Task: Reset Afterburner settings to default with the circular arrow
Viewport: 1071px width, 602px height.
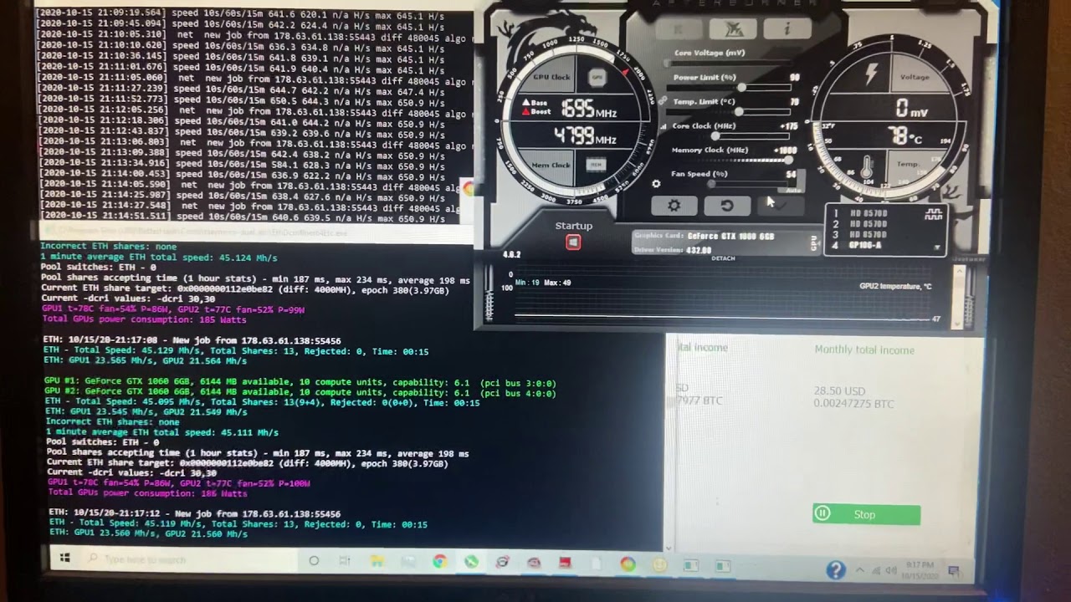Action: [726, 206]
